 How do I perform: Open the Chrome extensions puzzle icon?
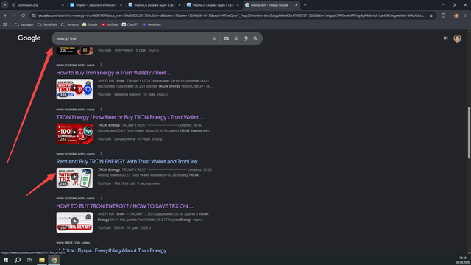443,15
